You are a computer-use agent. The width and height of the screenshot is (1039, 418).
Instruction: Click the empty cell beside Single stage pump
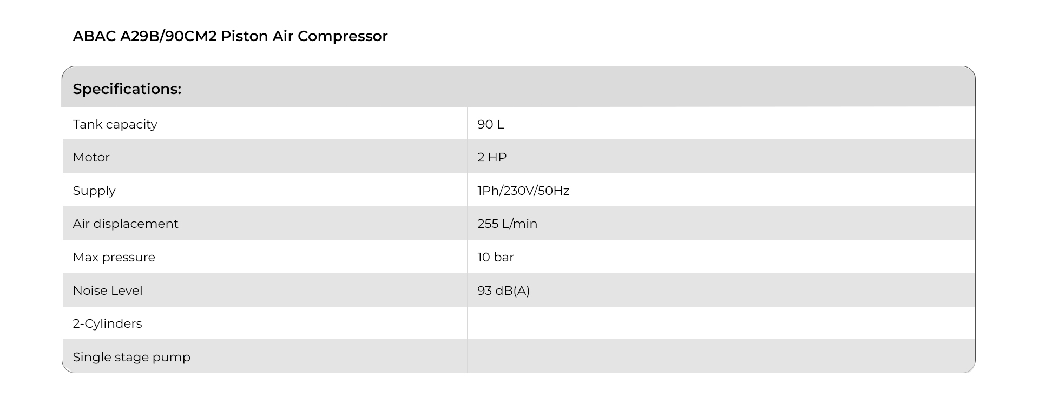click(x=721, y=356)
